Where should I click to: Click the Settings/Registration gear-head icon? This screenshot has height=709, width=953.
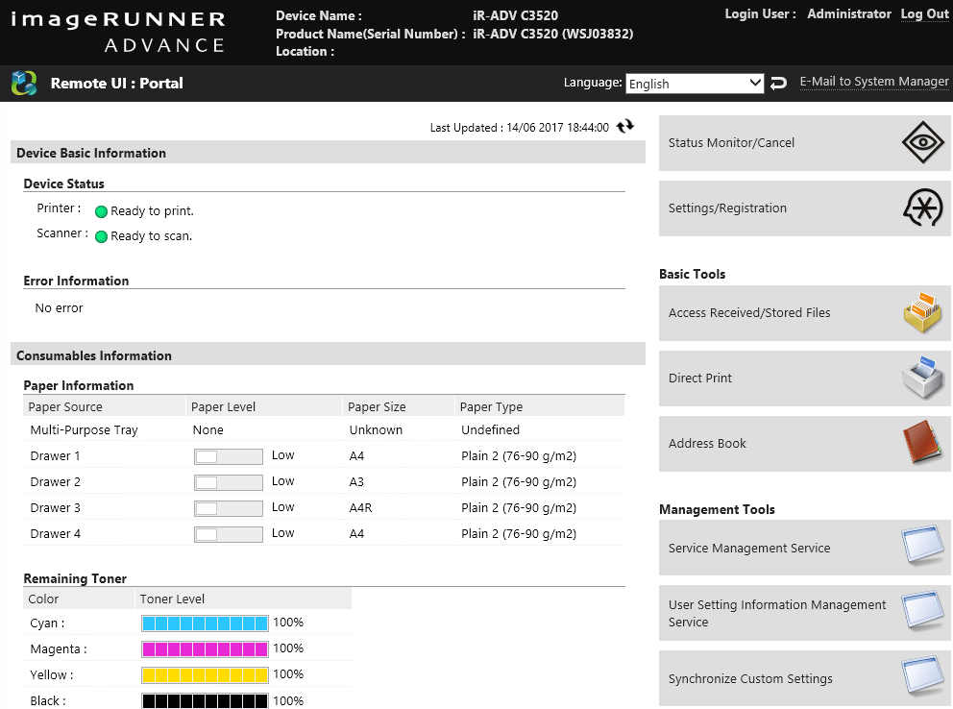click(x=923, y=208)
